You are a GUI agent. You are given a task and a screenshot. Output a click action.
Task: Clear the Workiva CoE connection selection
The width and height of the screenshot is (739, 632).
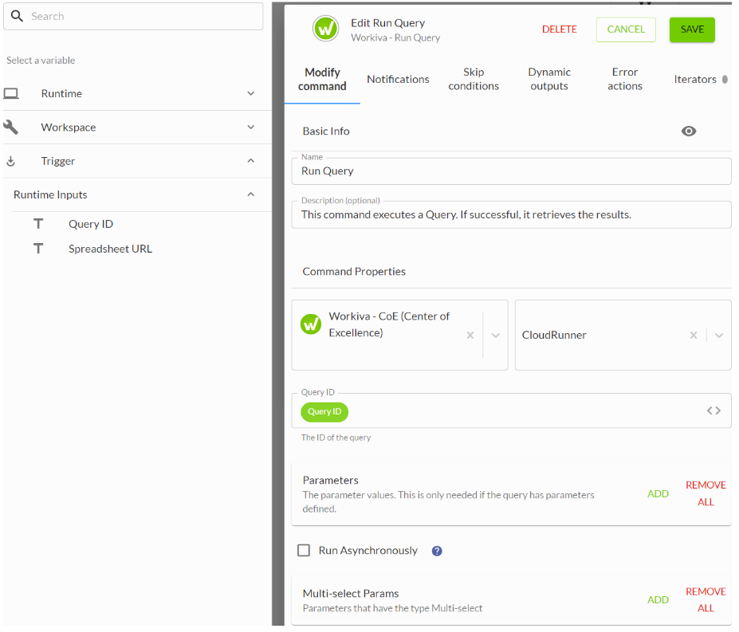[x=470, y=336]
